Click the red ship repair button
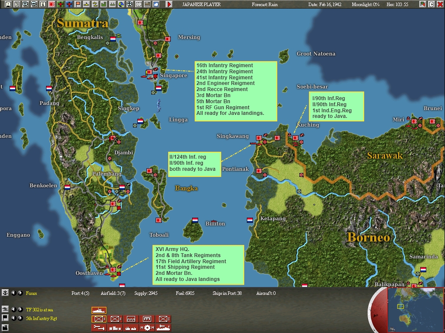 click(163, 328)
